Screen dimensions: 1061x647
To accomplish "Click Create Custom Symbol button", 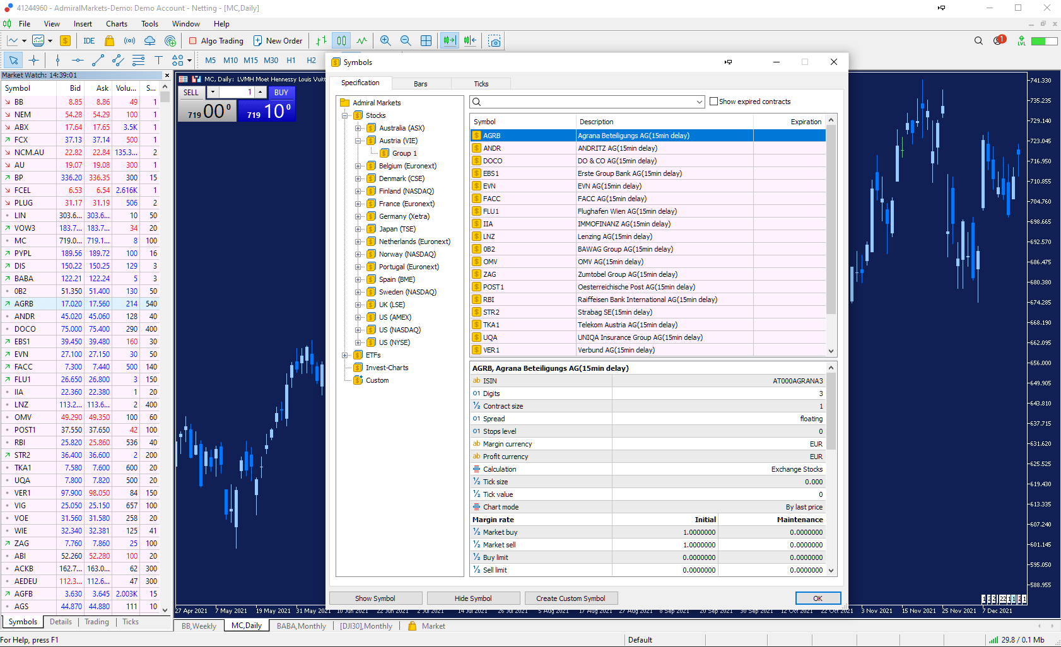I will click(x=571, y=598).
